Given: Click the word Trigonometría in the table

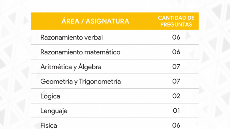Looking at the screenshot, I should pyautogui.click(x=100, y=81).
